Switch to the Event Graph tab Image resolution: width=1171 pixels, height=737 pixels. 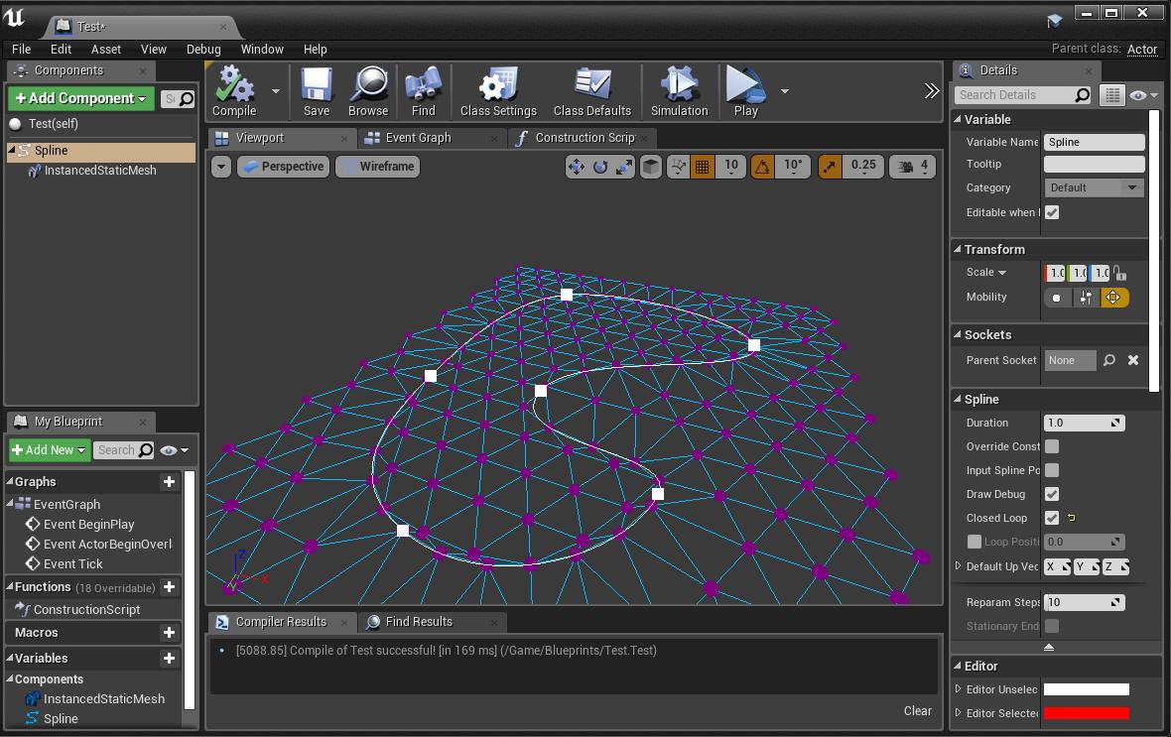point(418,138)
